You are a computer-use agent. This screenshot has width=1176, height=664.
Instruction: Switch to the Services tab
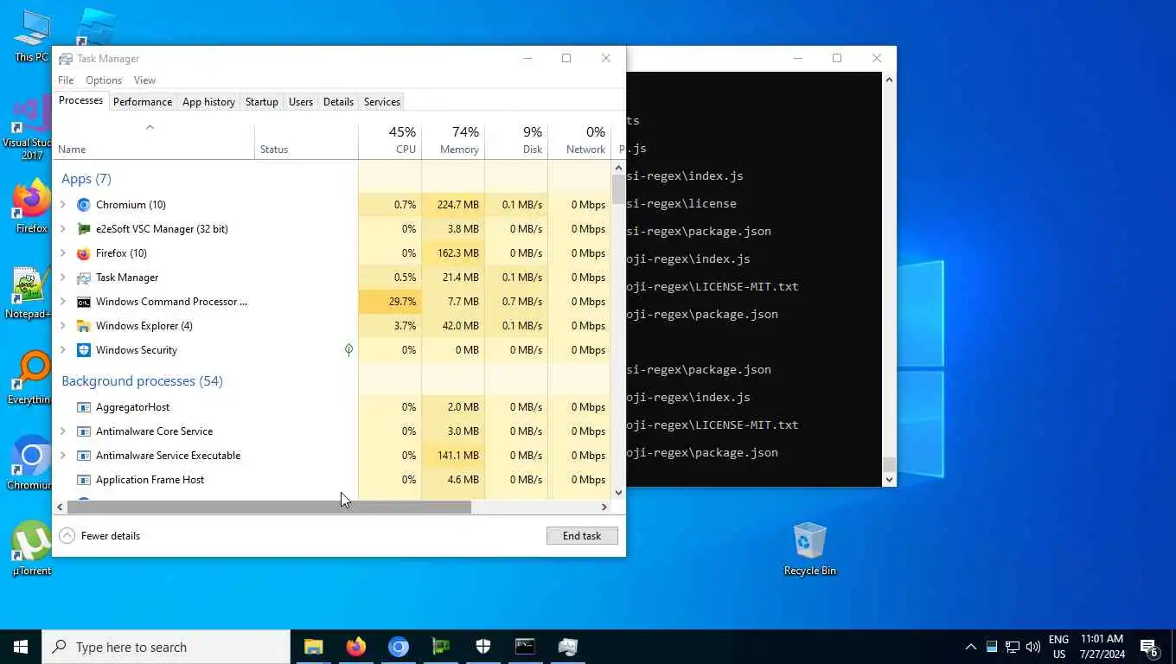tap(381, 102)
